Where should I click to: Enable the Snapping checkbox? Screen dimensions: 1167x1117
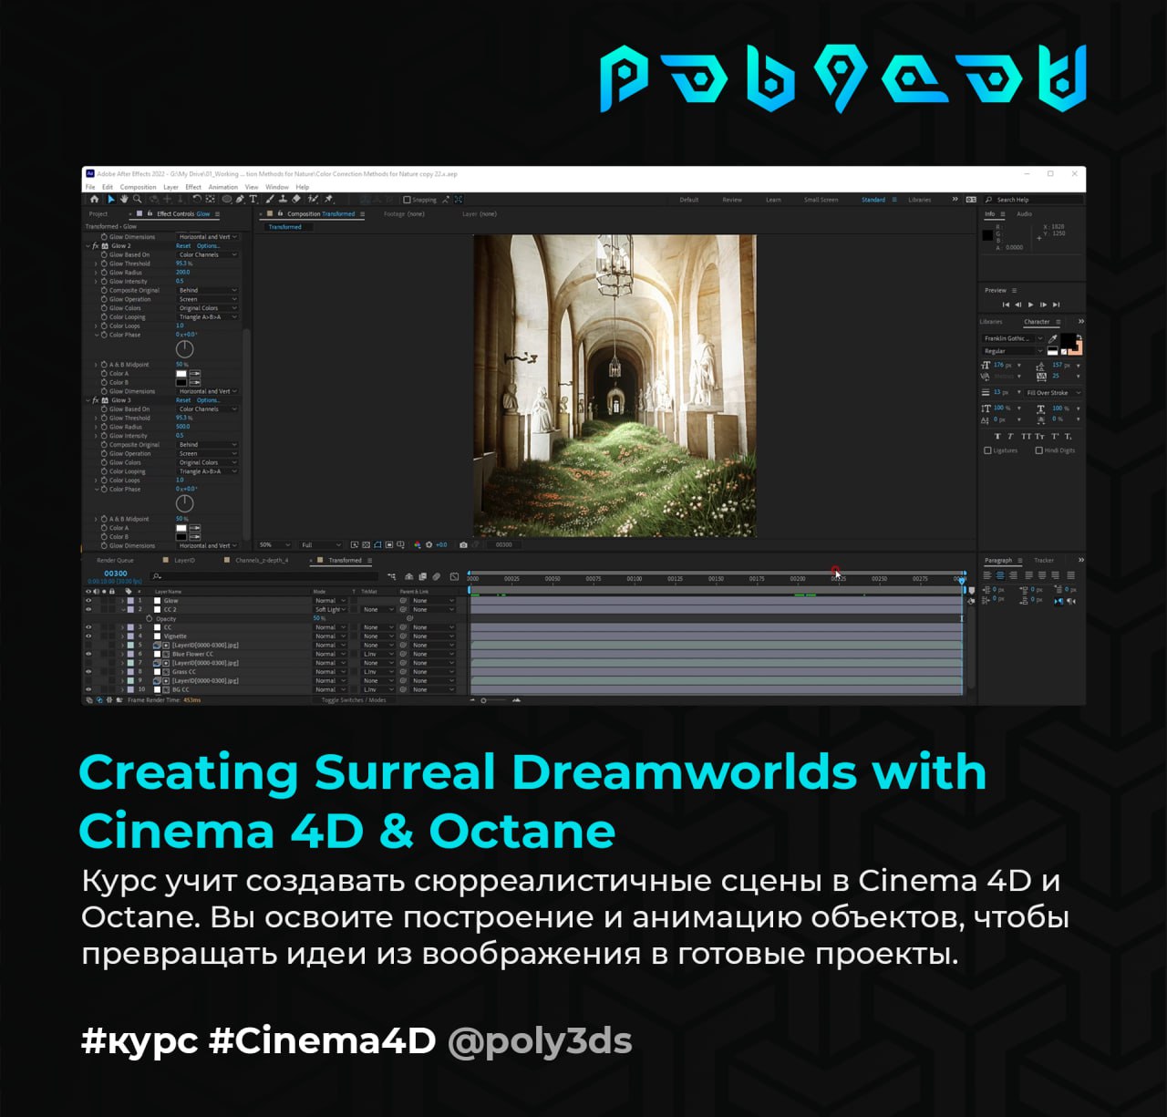[x=407, y=199]
